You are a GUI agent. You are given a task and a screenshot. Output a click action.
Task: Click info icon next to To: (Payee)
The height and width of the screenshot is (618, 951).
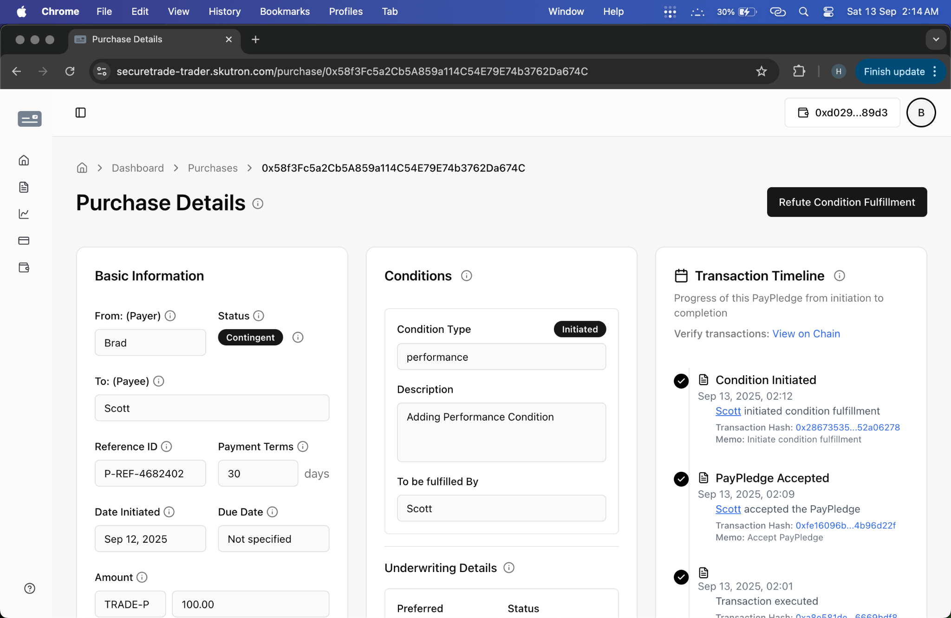[159, 381]
